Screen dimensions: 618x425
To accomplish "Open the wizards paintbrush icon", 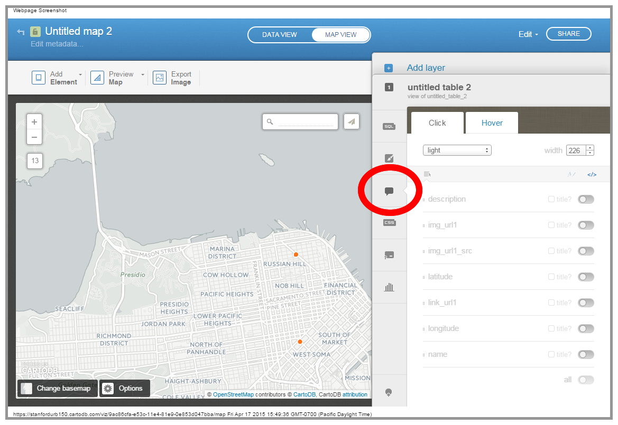I will point(389,158).
